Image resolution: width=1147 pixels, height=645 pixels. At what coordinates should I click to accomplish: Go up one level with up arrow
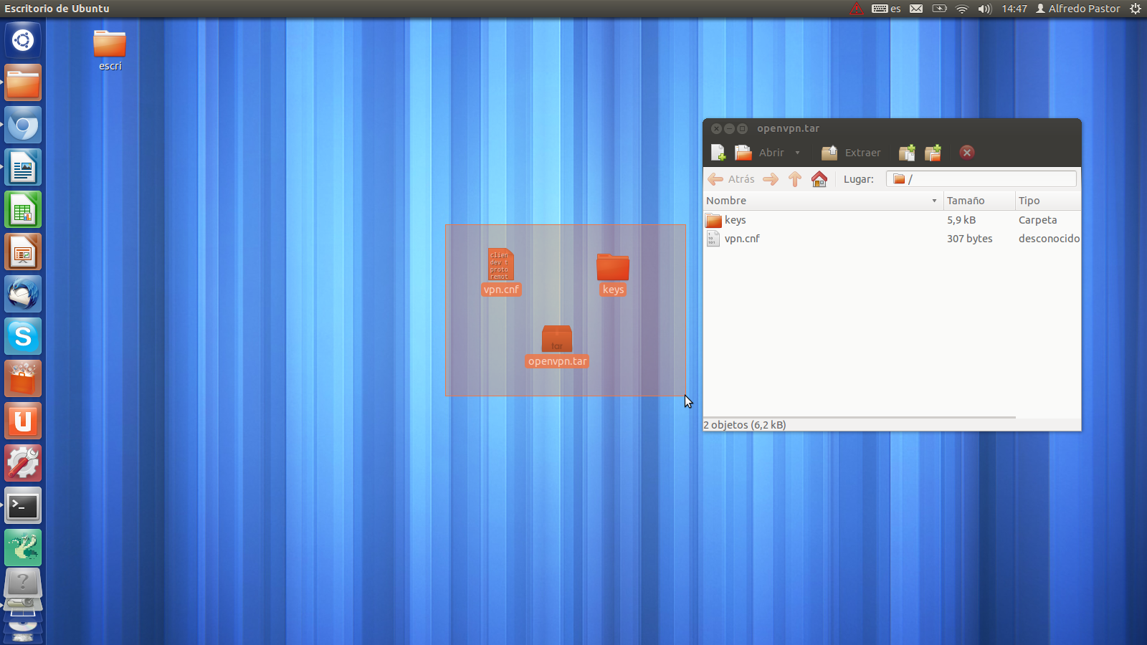pos(794,179)
